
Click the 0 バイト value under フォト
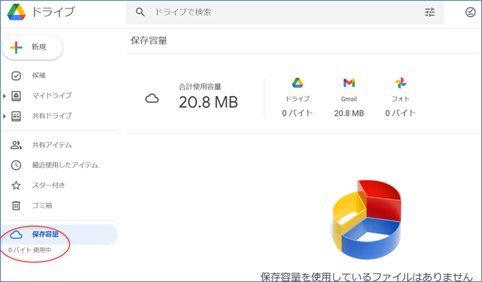(401, 113)
